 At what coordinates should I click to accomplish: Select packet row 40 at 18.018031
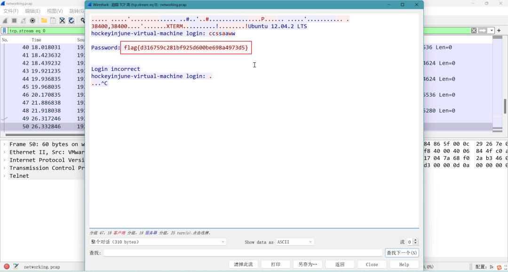[42, 47]
